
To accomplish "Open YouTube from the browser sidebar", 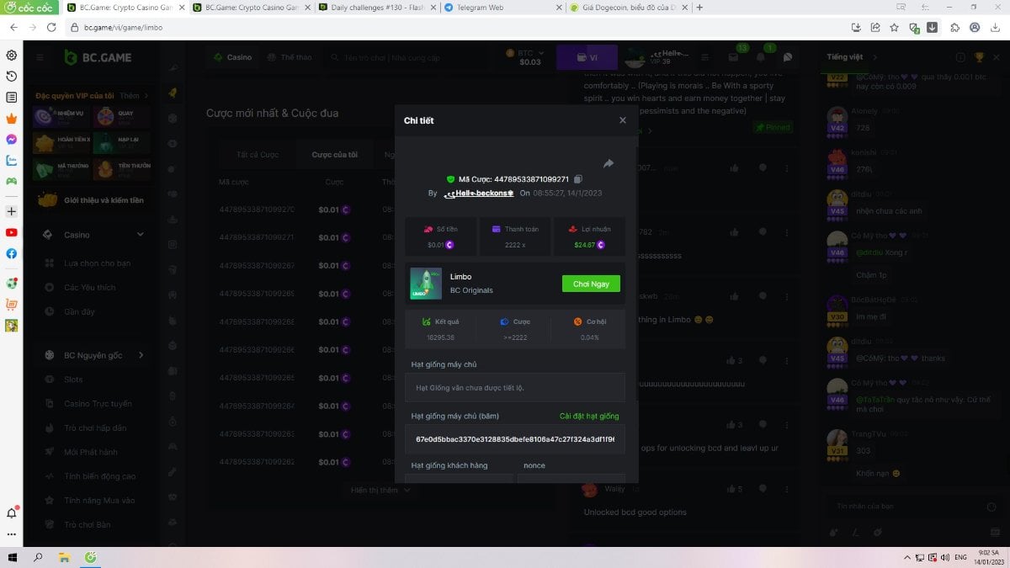I will tap(12, 232).
